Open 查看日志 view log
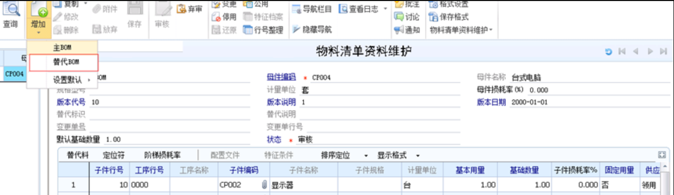The height and width of the screenshot is (195, 674). point(359,9)
